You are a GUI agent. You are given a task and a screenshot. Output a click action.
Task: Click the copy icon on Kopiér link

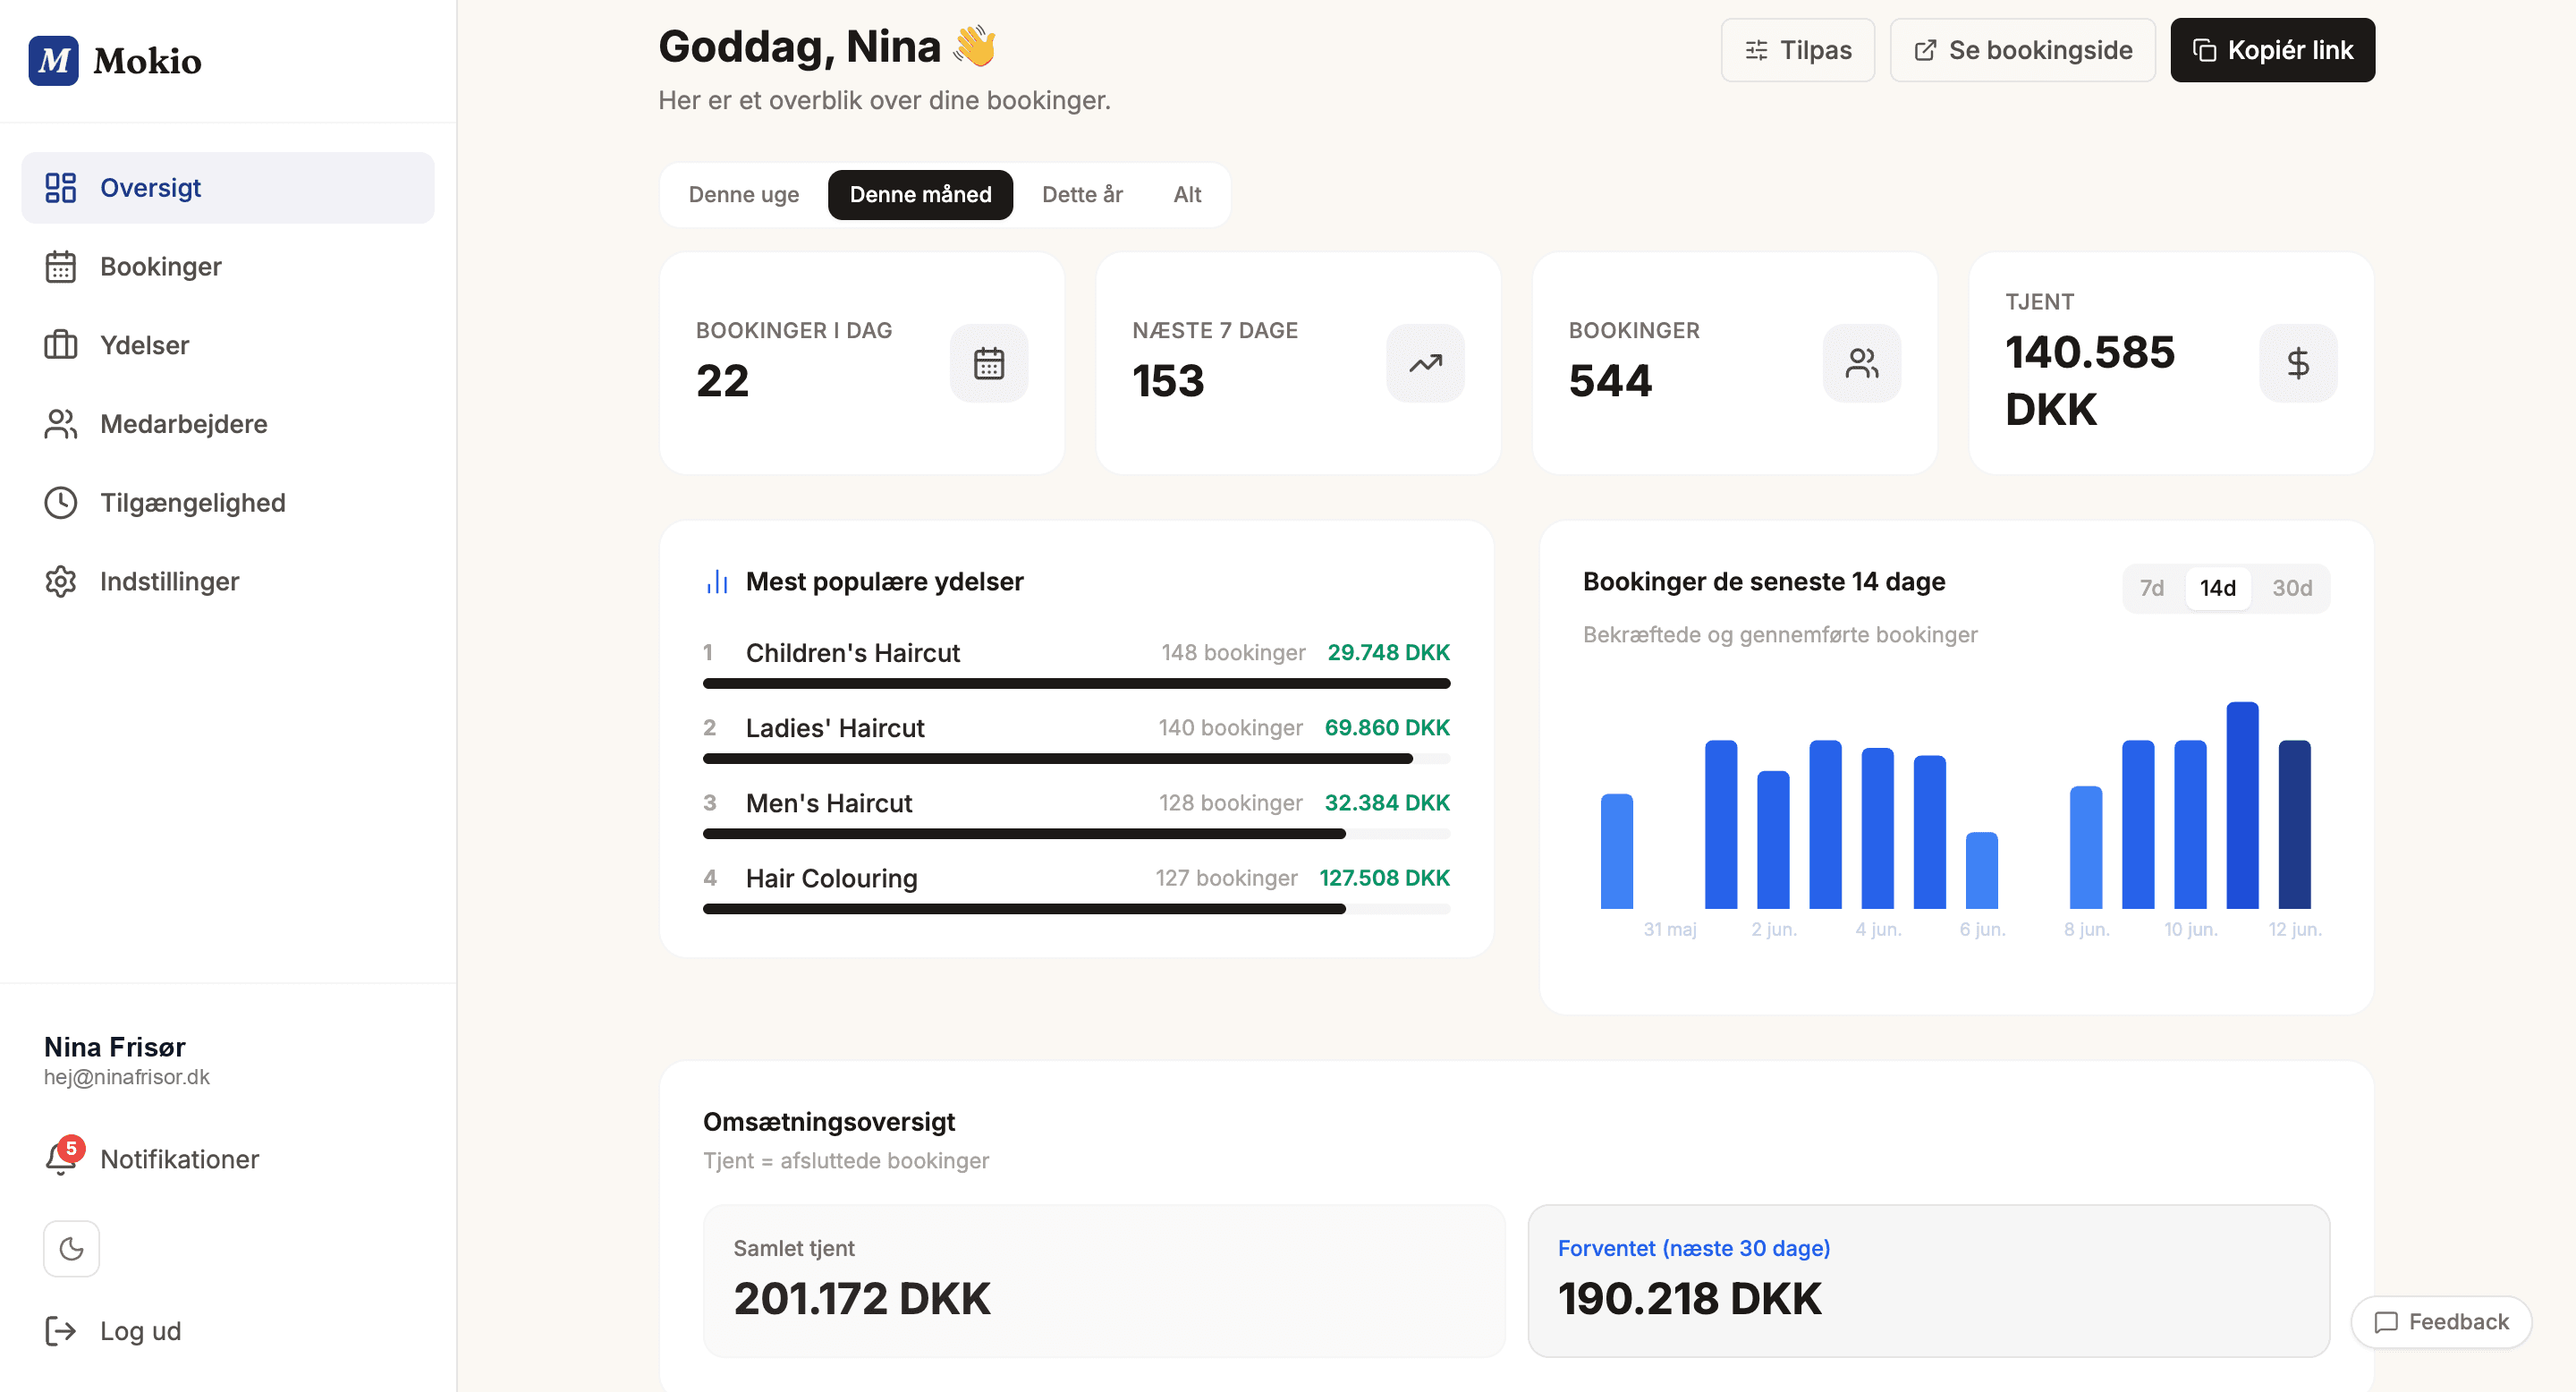(2204, 50)
